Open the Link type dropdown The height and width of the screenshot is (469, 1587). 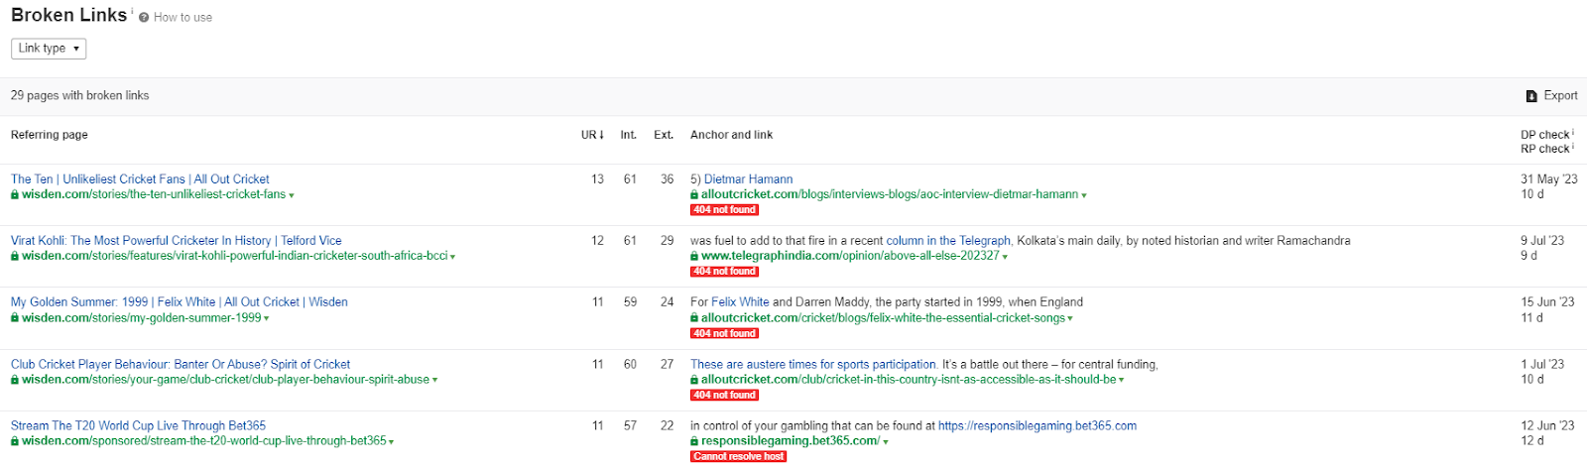click(x=49, y=49)
